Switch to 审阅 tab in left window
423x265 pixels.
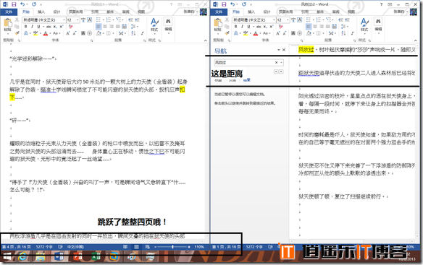click(x=126, y=12)
